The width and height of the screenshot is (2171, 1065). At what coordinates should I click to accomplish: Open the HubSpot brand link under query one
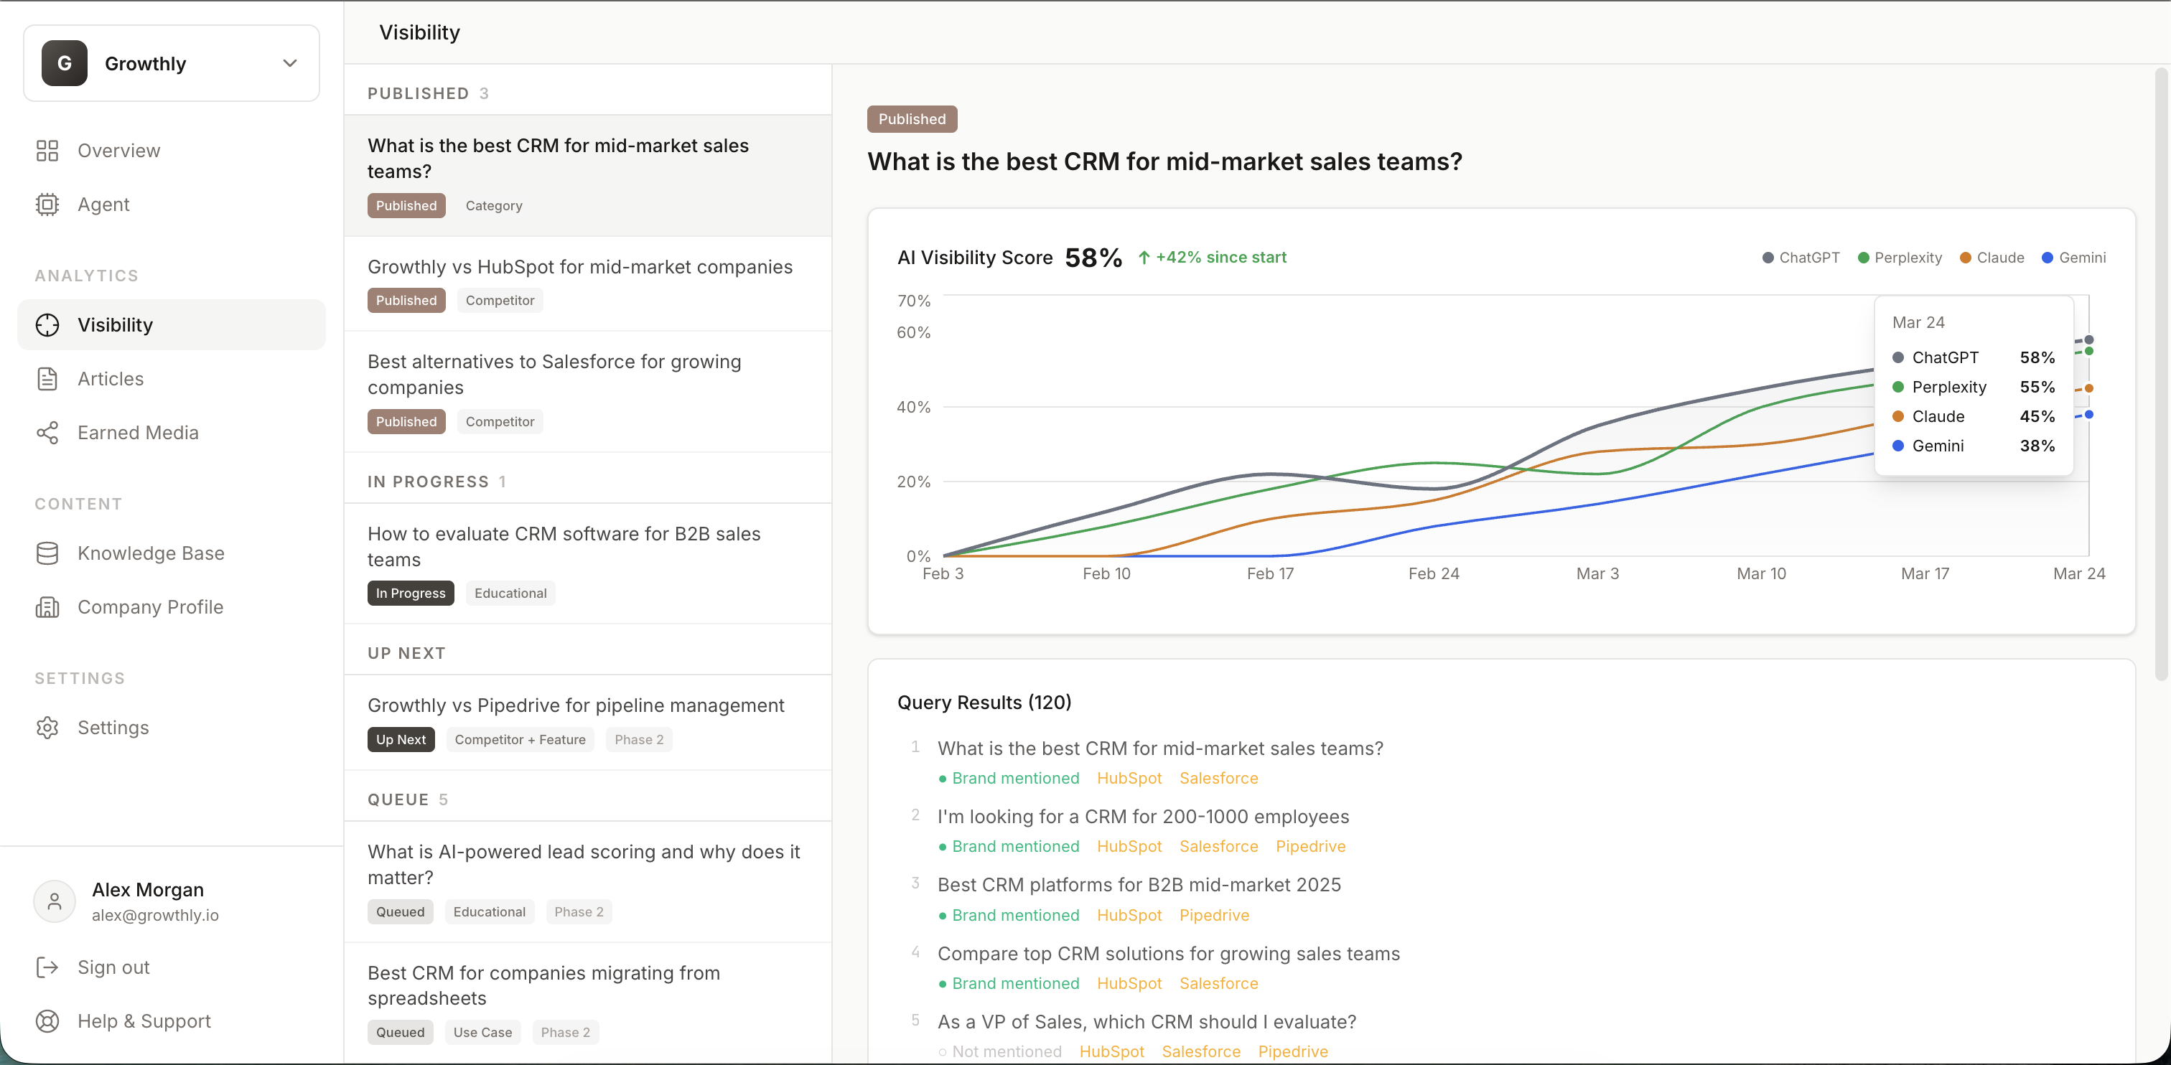[x=1129, y=778]
